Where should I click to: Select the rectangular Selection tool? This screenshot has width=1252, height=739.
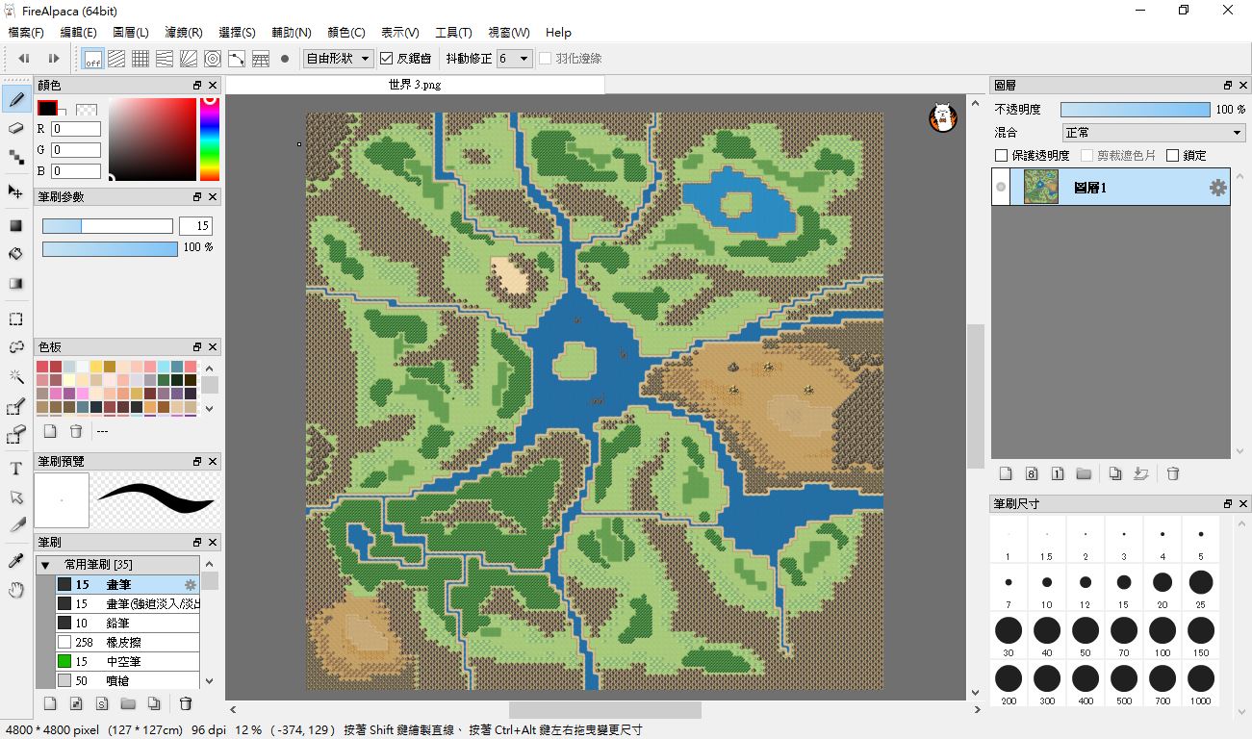[15, 319]
